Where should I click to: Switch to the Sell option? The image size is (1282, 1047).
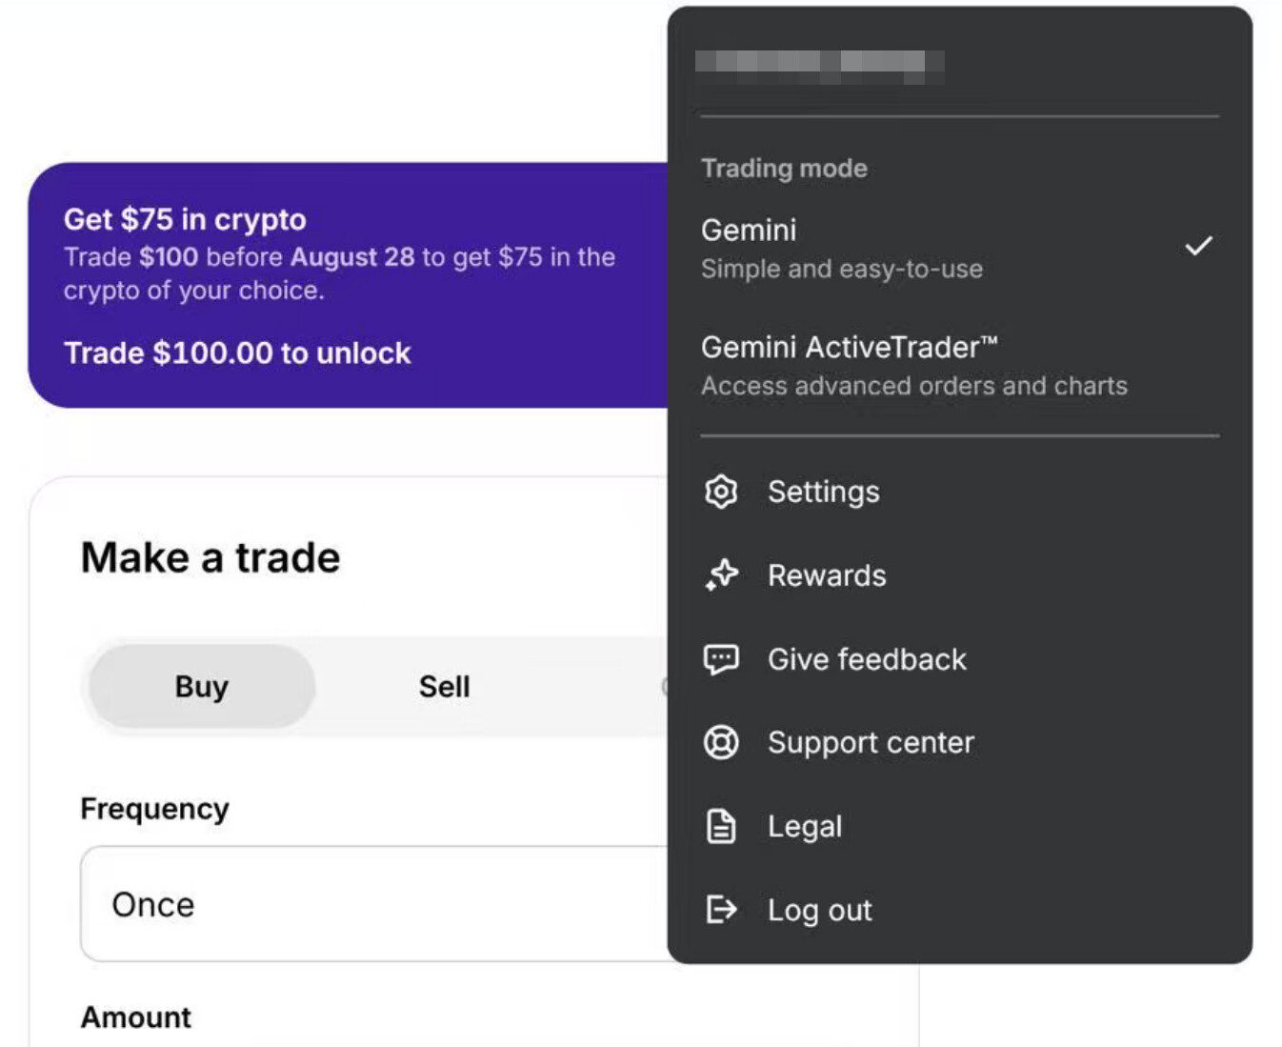[x=444, y=686]
